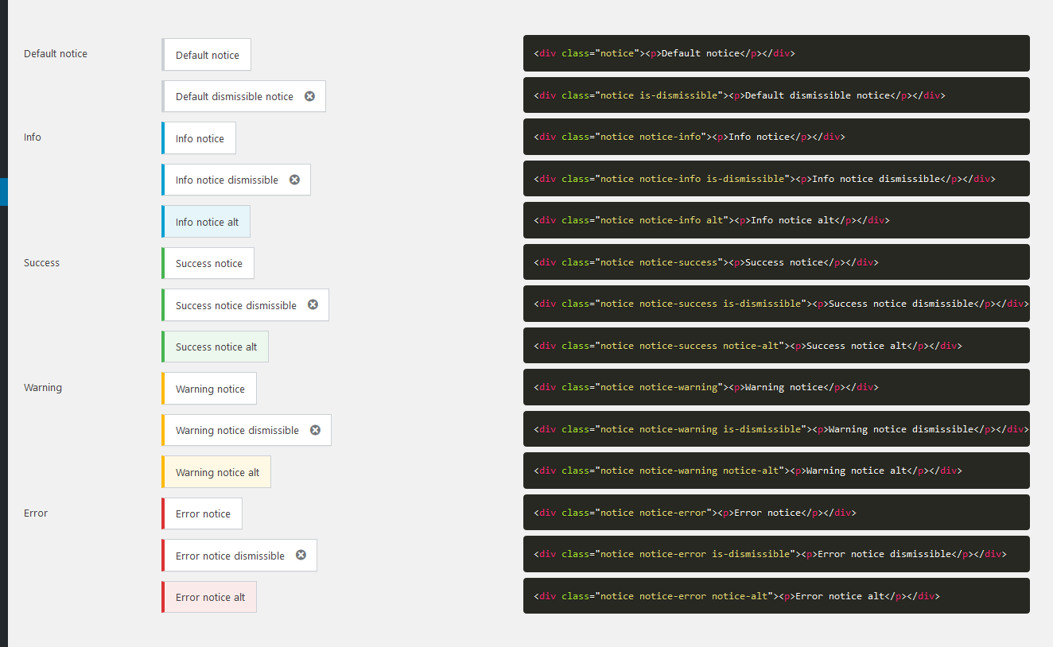
Task: Click code snippet for Success notice dismissible
Action: pyautogui.click(x=776, y=304)
